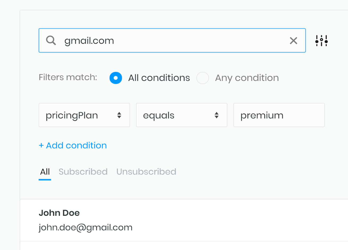Viewport: 348px width, 250px height.
Task: Click the magnifying glass search icon
Action: [51, 40]
